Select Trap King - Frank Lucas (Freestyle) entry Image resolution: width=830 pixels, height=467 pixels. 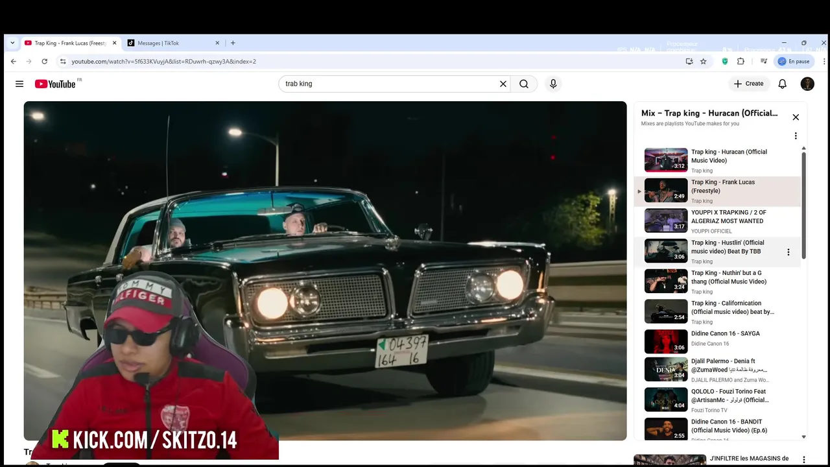(717, 191)
